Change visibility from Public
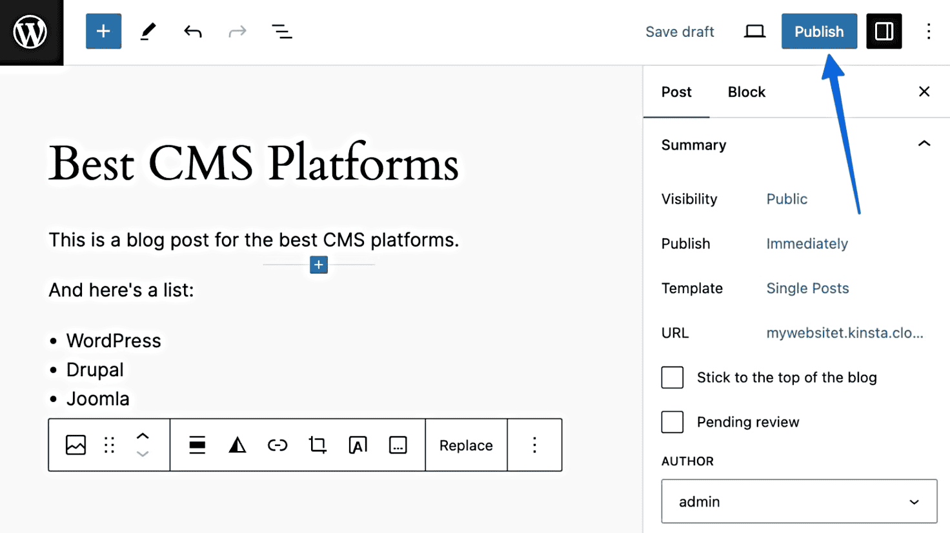This screenshot has width=950, height=533. click(x=787, y=199)
